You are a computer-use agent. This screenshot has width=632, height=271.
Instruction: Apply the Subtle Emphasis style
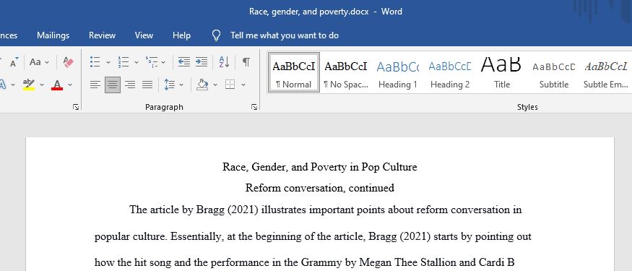coord(606,72)
